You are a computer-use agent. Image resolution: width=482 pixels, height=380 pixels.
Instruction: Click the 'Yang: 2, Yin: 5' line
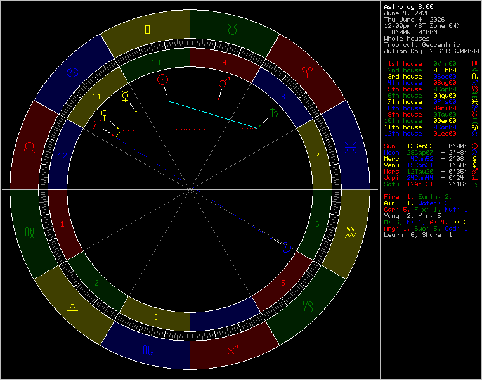pos(412,216)
